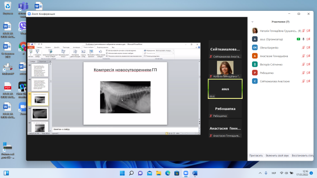Click the PowerPoint zoom slider in status bar
The image size is (317, 178).
tap(186, 133)
